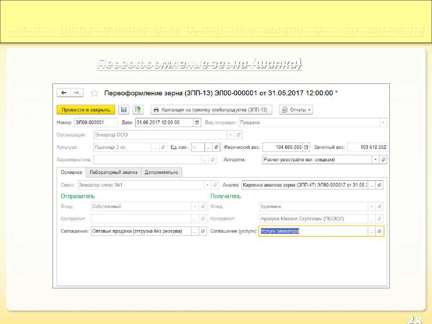Open the linked record icon for Анализ
Screen dimensions: 432x324
click(x=379, y=185)
